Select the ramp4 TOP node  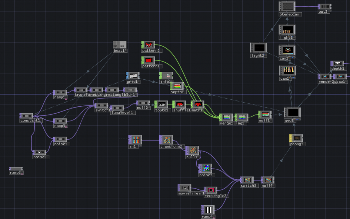tap(208, 210)
